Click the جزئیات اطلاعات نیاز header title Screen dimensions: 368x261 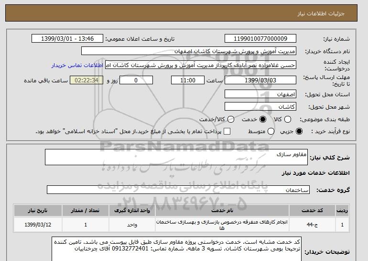[x=321, y=13]
